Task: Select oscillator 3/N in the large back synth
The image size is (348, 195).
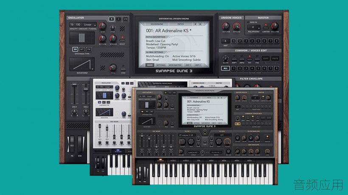Action: pos(125,19)
